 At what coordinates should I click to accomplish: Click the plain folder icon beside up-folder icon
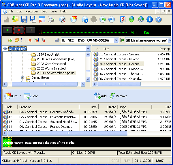click(x=17, y=40)
